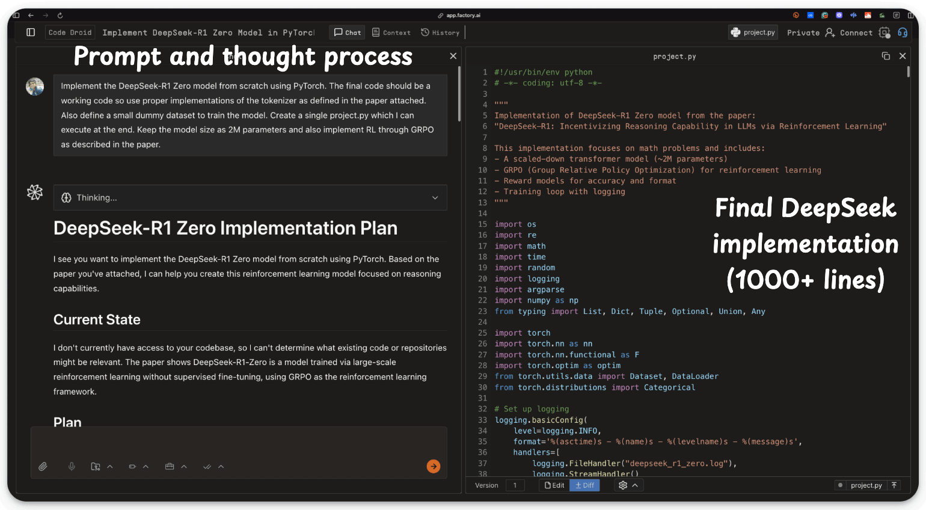This screenshot has width=926, height=510.
Task: Click the blue waveform browser extension icon
Action: pos(853,15)
